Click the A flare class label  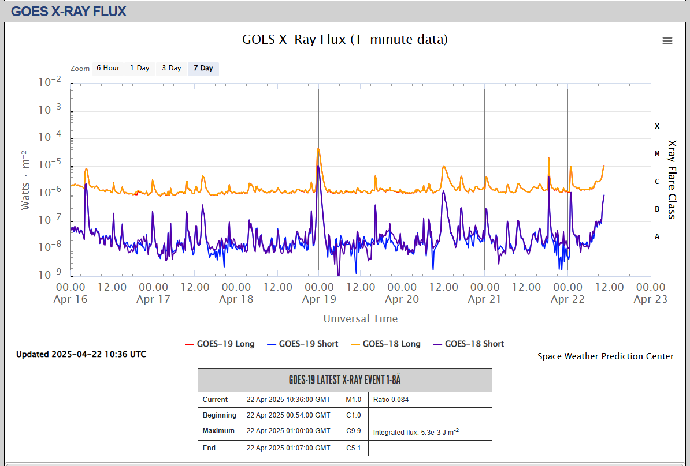tap(657, 236)
